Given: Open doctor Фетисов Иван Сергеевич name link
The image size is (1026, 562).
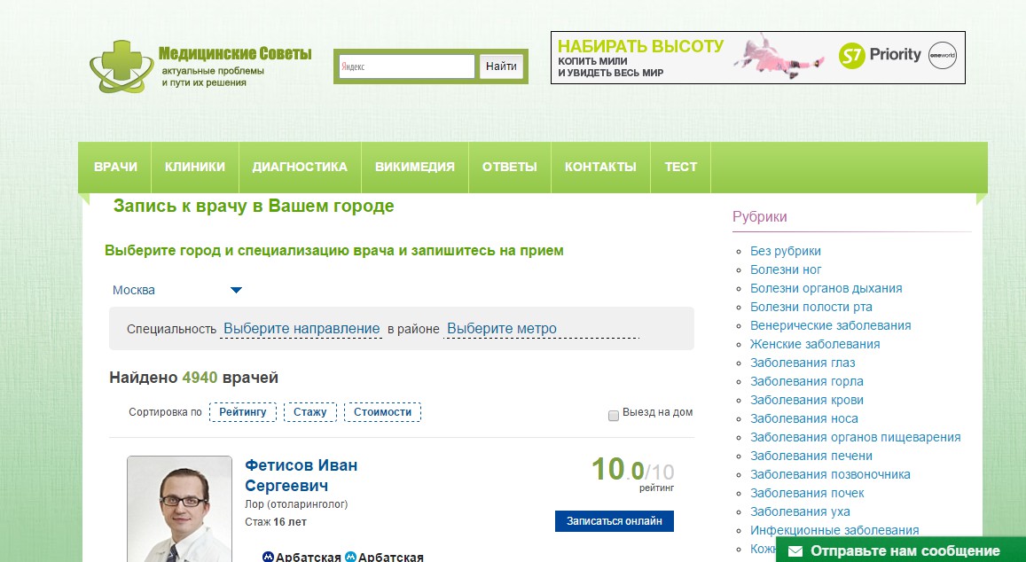Looking at the screenshot, I should (301, 476).
